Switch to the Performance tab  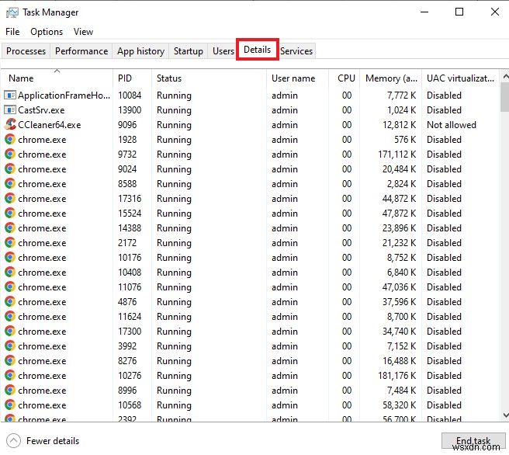click(x=81, y=51)
